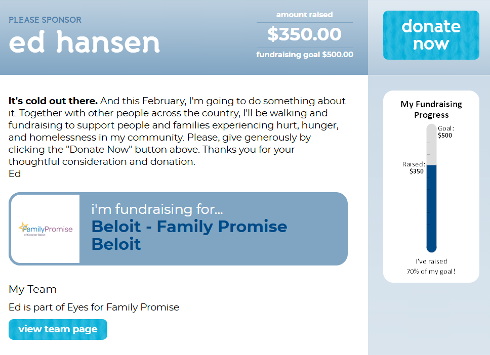Click the bold "It's cold out there." text
Viewport: 490px width, 355px height.
point(53,101)
